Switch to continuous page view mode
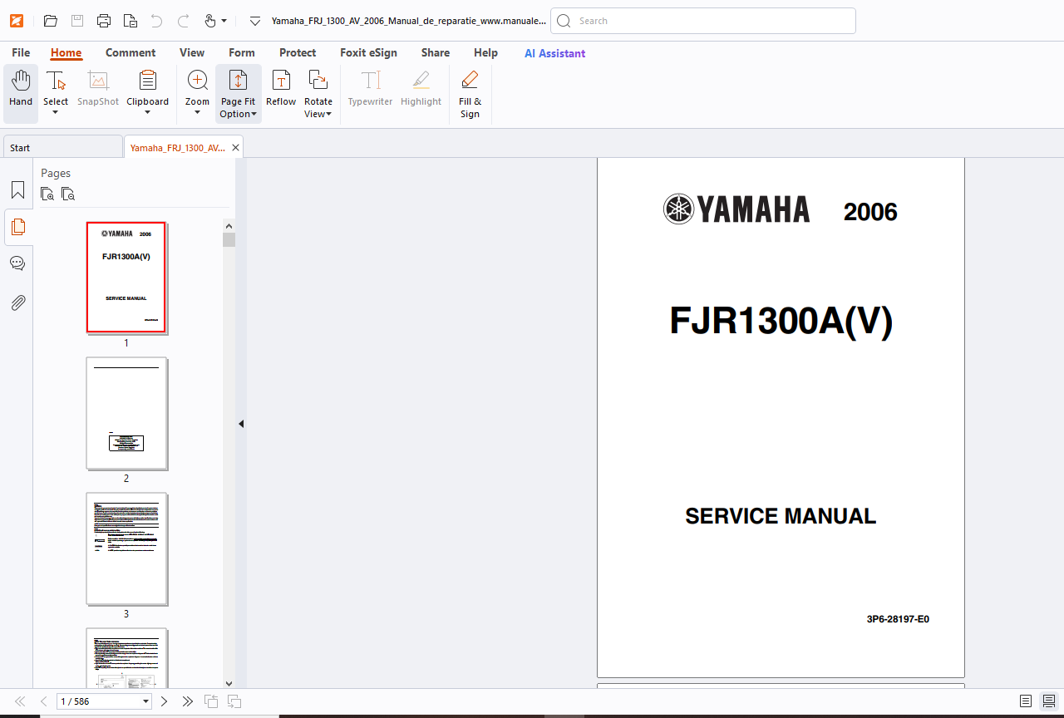The height and width of the screenshot is (718, 1064). 1048,701
